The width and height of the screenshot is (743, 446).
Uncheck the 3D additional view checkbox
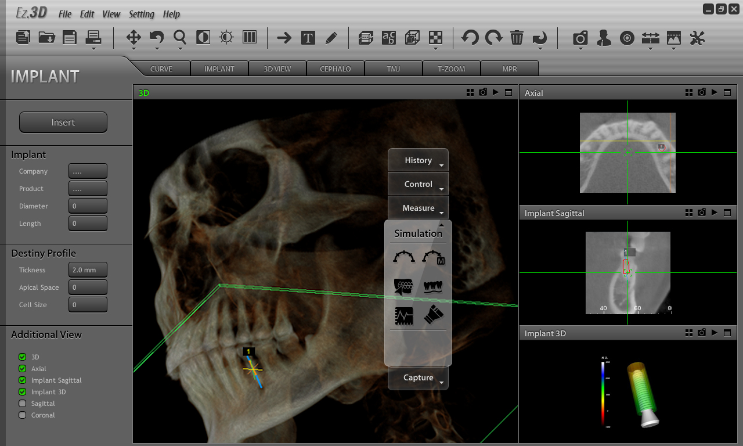click(23, 357)
